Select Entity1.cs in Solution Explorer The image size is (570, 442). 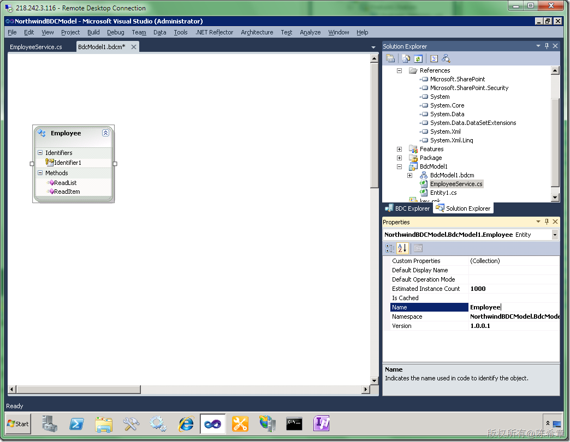coord(443,193)
